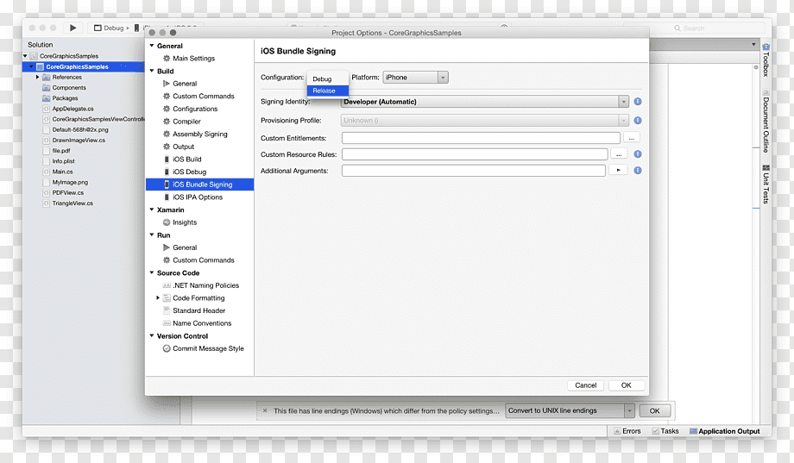This screenshot has width=794, height=463.
Task: Open Document Outline side pad
Action: click(x=766, y=121)
